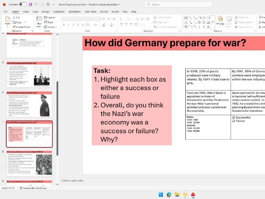Pick the straight line shape

click(x=191, y=18)
